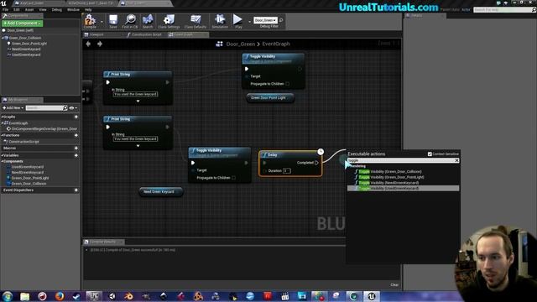
Task: Collapse the Variables section
Action: tap(3, 155)
